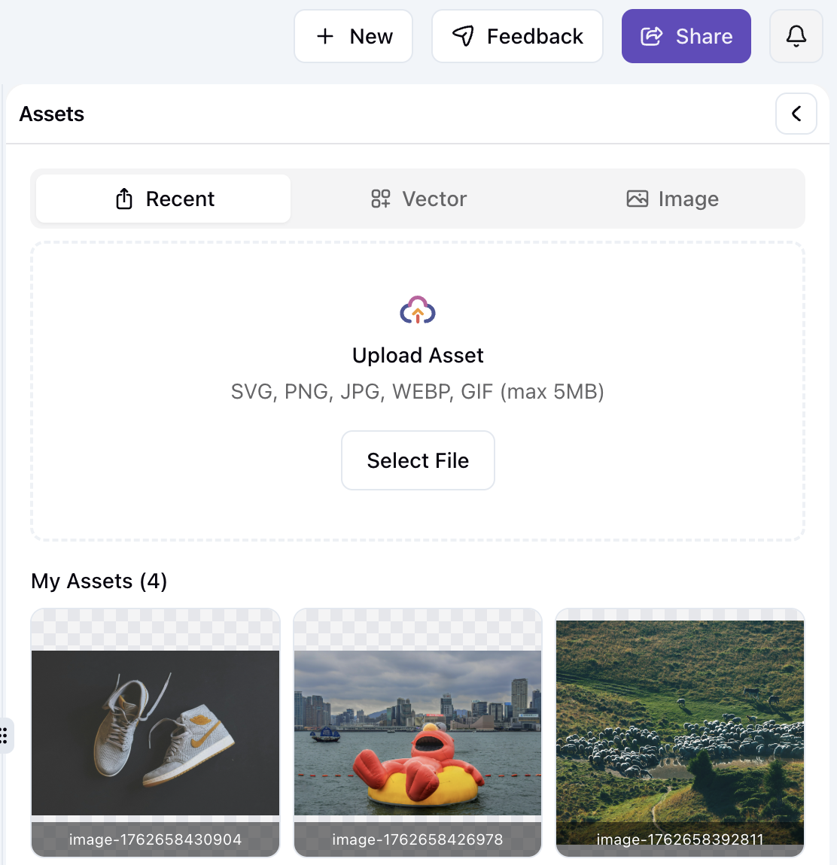
Task: Select the Recent tab
Action: click(x=162, y=199)
